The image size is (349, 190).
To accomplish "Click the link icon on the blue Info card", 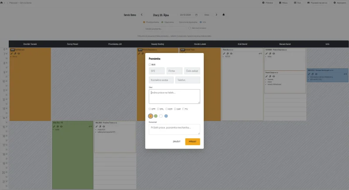I will pos(345,74).
